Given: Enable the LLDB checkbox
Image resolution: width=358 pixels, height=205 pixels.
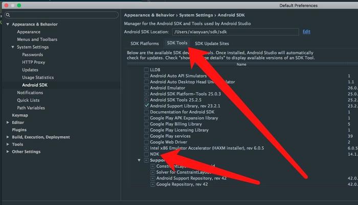Looking at the screenshot, I should [147, 69].
